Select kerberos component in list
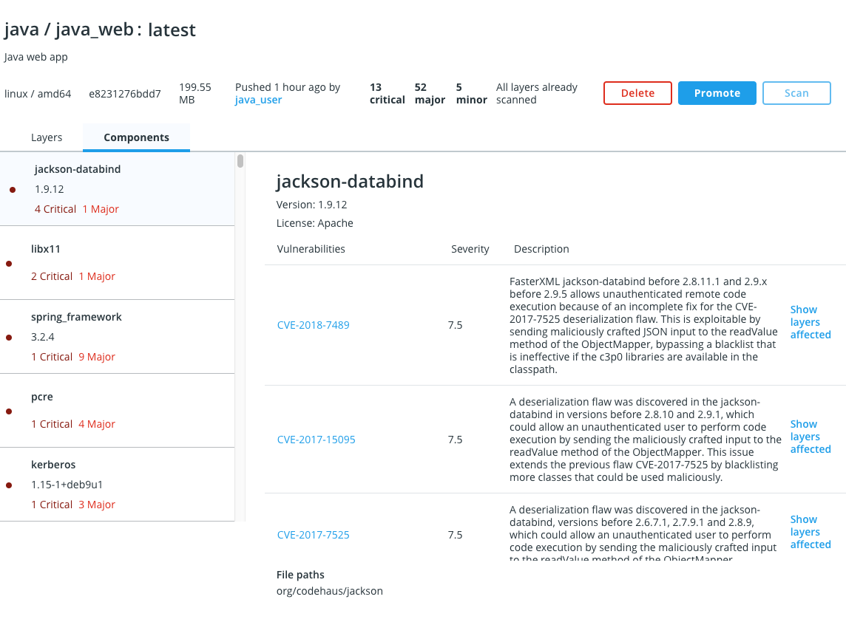This screenshot has height=622, width=846. pyautogui.click(x=117, y=485)
